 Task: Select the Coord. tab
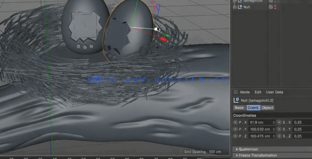click(x=254, y=108)
